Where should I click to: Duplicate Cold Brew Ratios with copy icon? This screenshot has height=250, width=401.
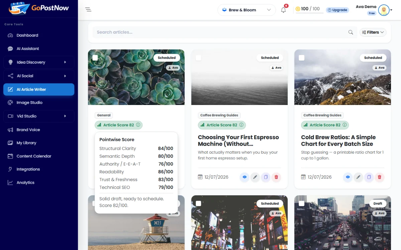[x=369, y=177]
